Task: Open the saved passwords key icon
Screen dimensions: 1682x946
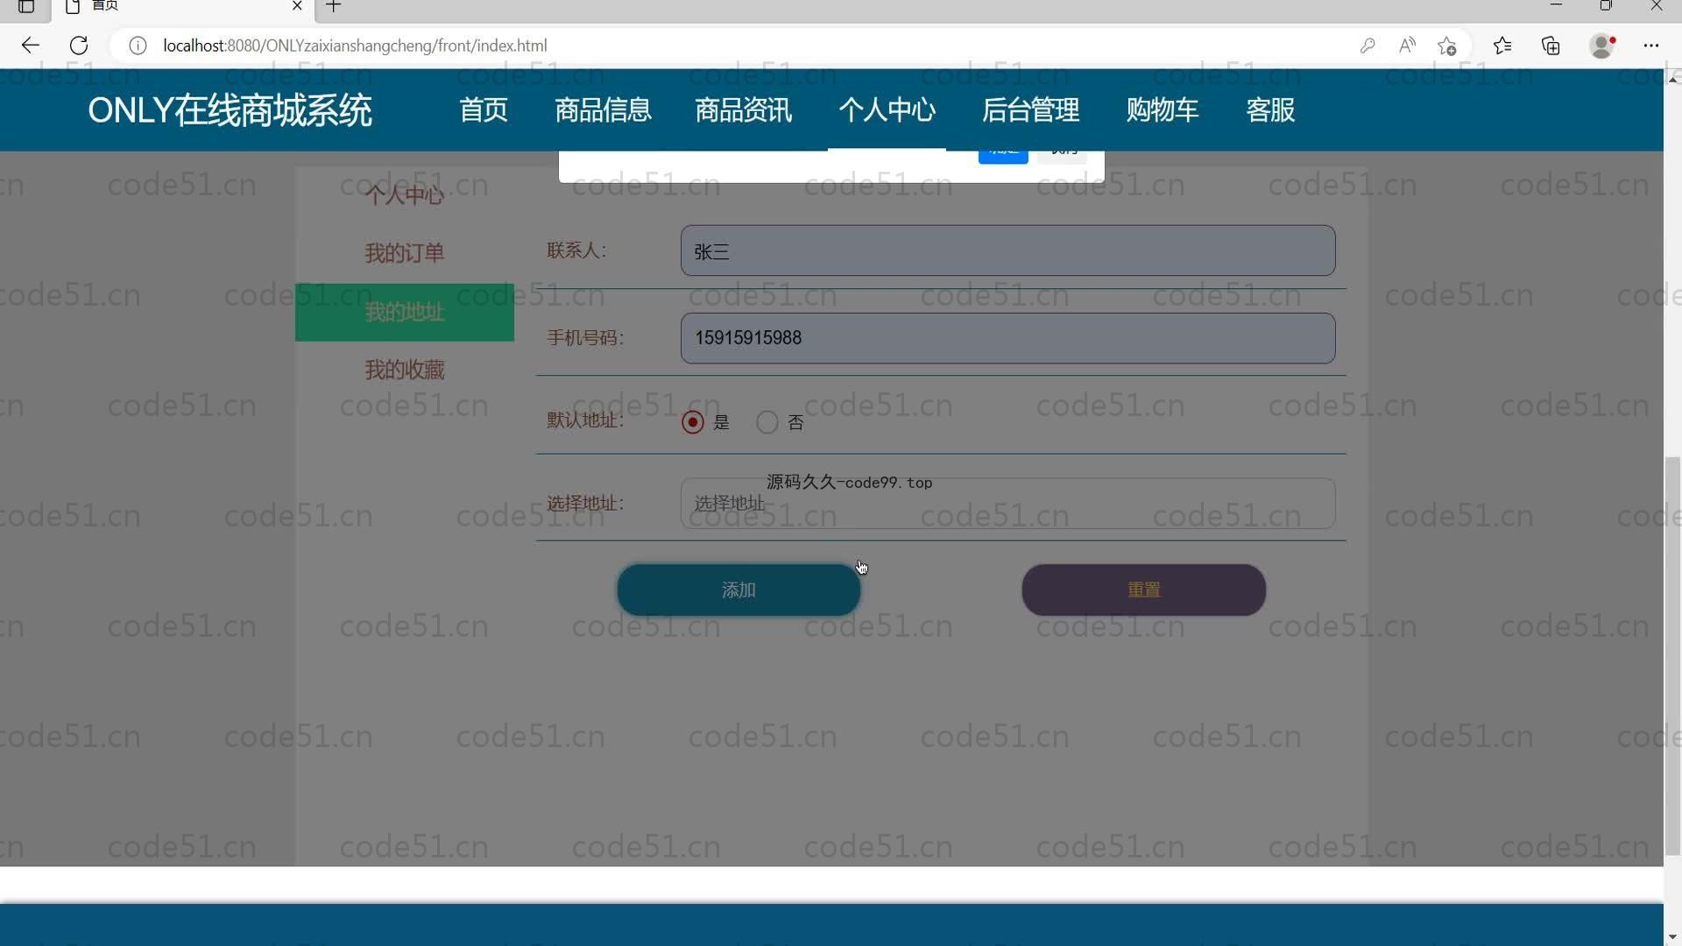Action: click(x=1368, y=46)
